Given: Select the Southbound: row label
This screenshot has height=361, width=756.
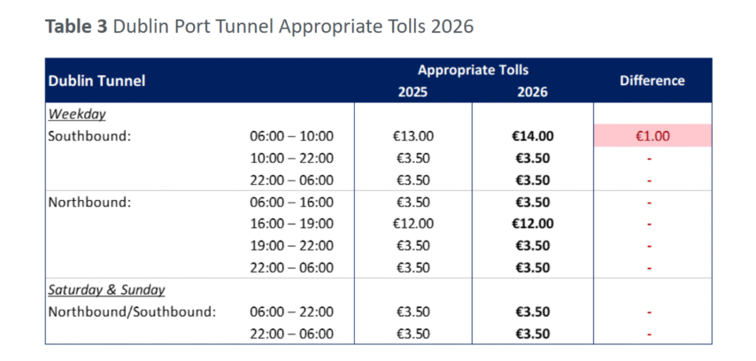Looking at the screenshot, I should tap(89, 136).
